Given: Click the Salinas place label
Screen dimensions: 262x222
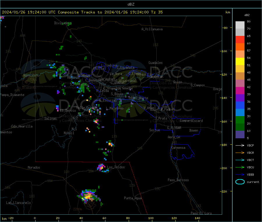Looking at the screenshot, I should pos(50,118).
